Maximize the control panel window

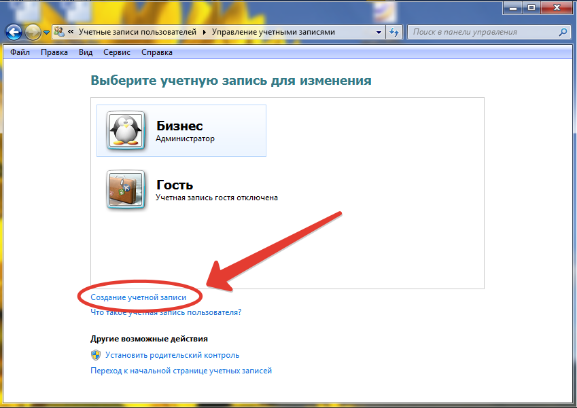[x=531, y=7]
